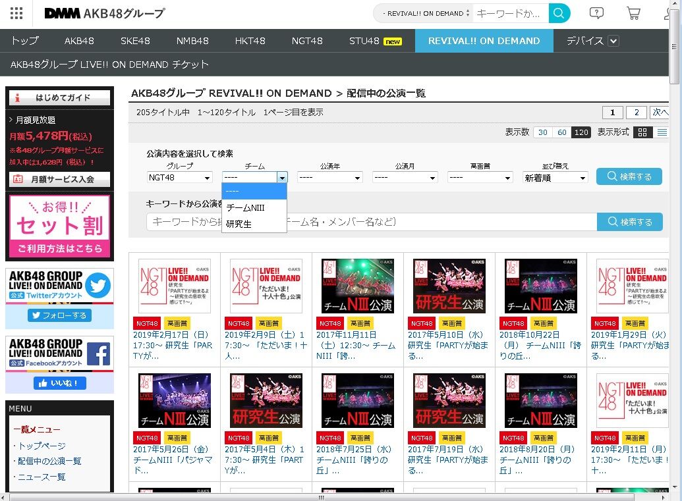This screenshot has width=682, height=501.
Task: Go to the HKT48 nav tab
Action: coord(250,41)
